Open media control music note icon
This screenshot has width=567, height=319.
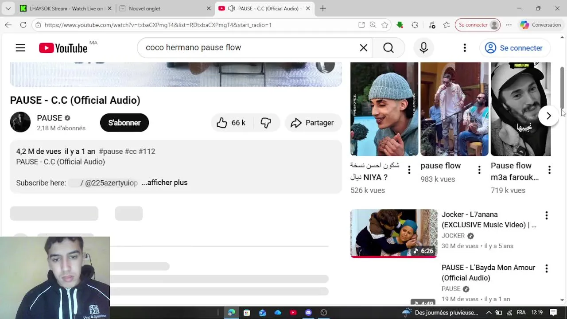pos(432,25)
